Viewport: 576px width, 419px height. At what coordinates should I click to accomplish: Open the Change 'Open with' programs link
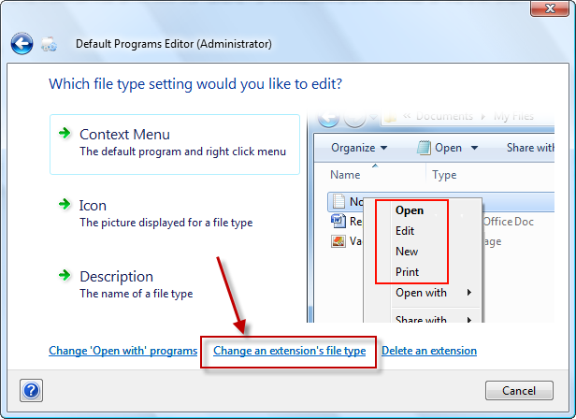tap(123, 351)
